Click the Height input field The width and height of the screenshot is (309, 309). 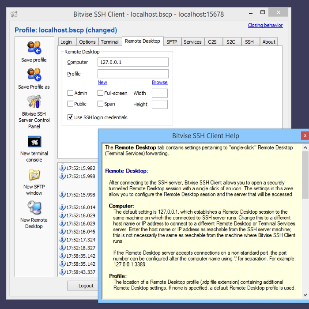click(160, 104)
